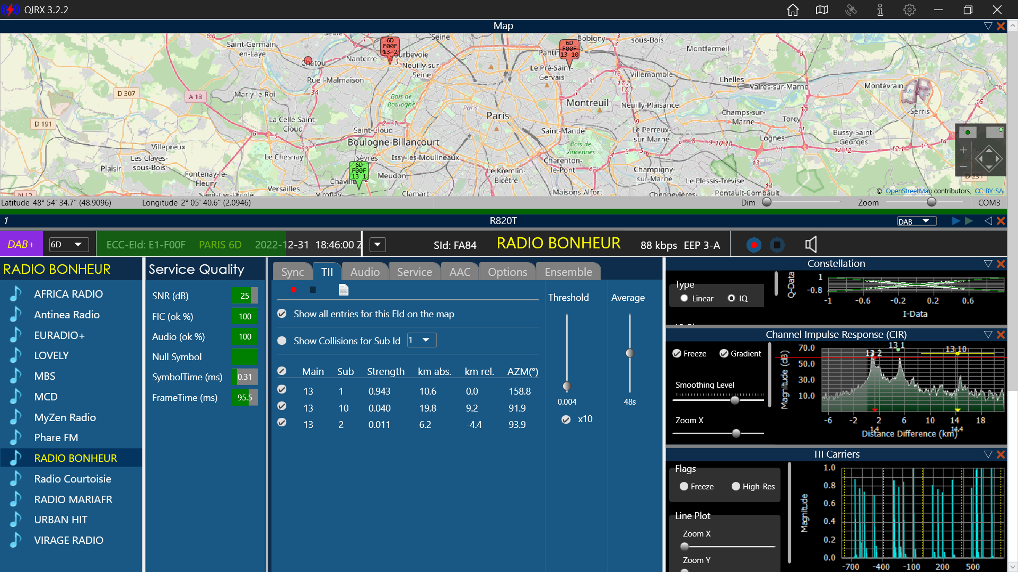Switch to the Ensemble tab
Screen dimensions: 1018x572
click(x=568, y=272)
